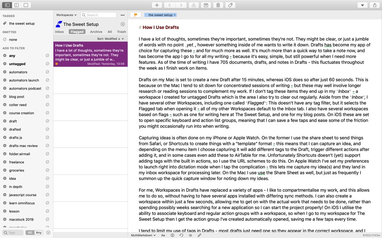Open the Workspaces dropdown
The height and width of the screenshot is (238, 382).
[x=66, y=15]
